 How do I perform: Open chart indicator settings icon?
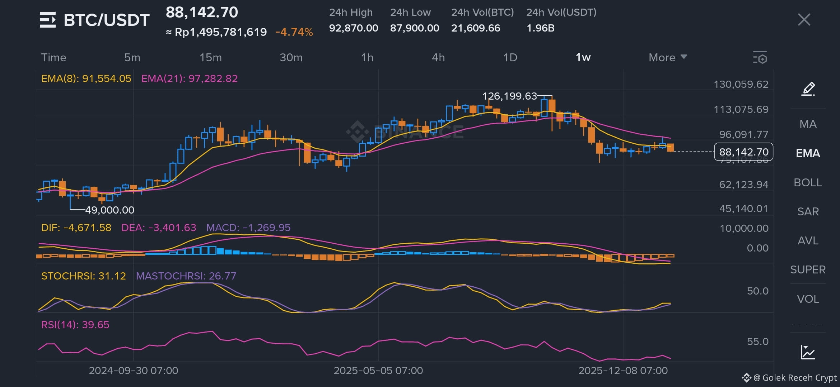point(760,58)
